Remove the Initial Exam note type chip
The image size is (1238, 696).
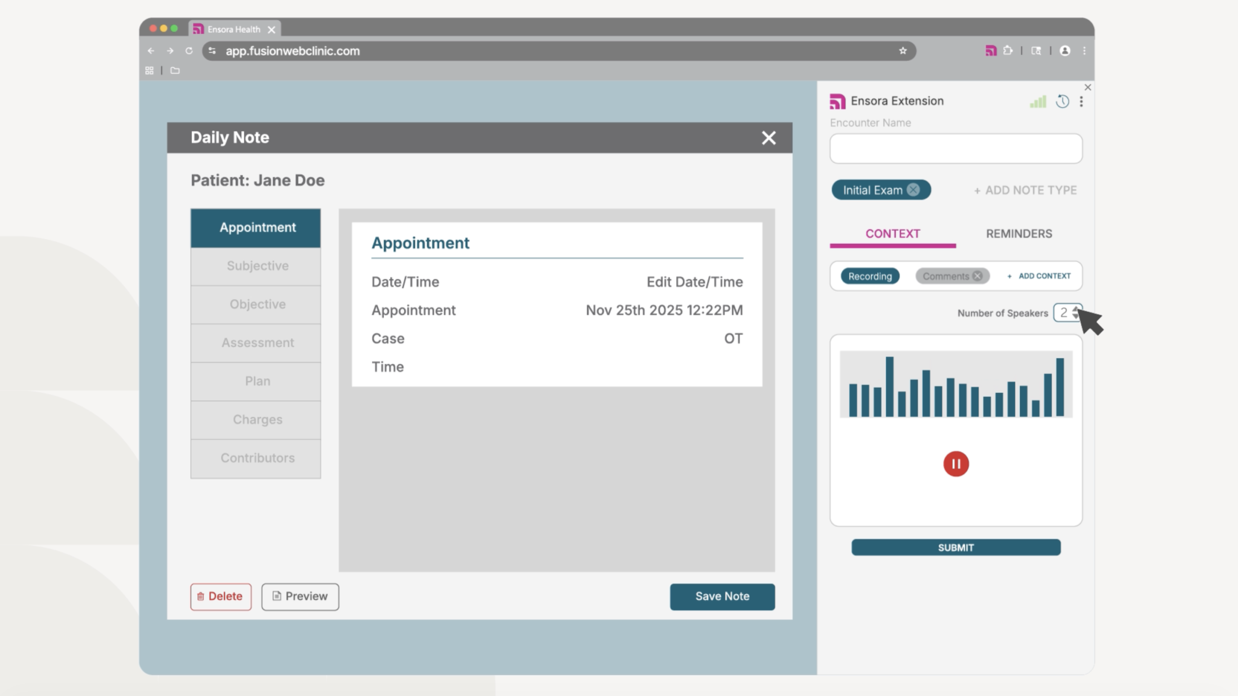click(x=913, y=190)
